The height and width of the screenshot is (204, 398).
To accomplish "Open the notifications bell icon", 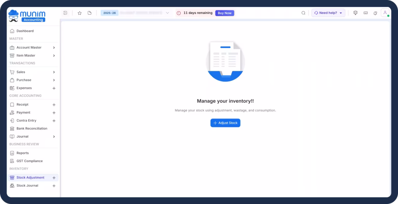I will 375,13.
